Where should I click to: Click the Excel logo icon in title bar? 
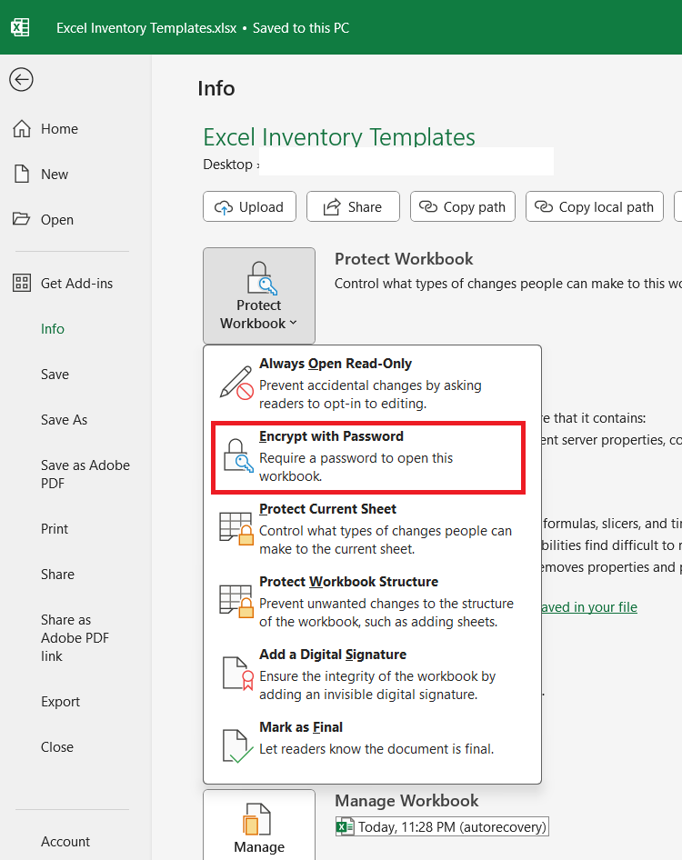coord(20,27)
